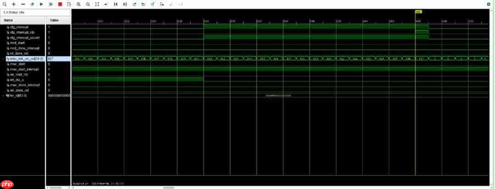The width and height of the screenshot is (495, 189).
Task: Zoom in on the waveform
Action: tap(79, 5)
